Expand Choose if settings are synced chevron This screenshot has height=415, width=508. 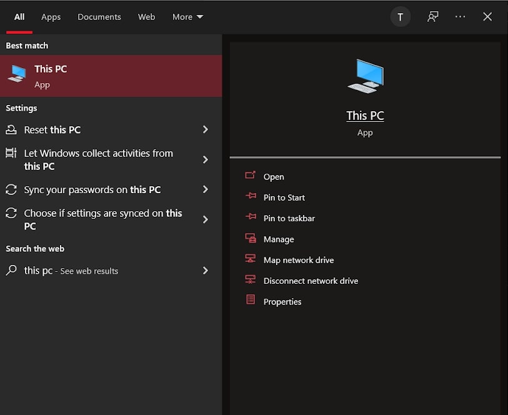point(206,219)
